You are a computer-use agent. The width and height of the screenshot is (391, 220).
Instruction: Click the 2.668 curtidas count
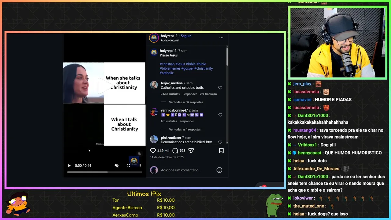coord(170,94)
